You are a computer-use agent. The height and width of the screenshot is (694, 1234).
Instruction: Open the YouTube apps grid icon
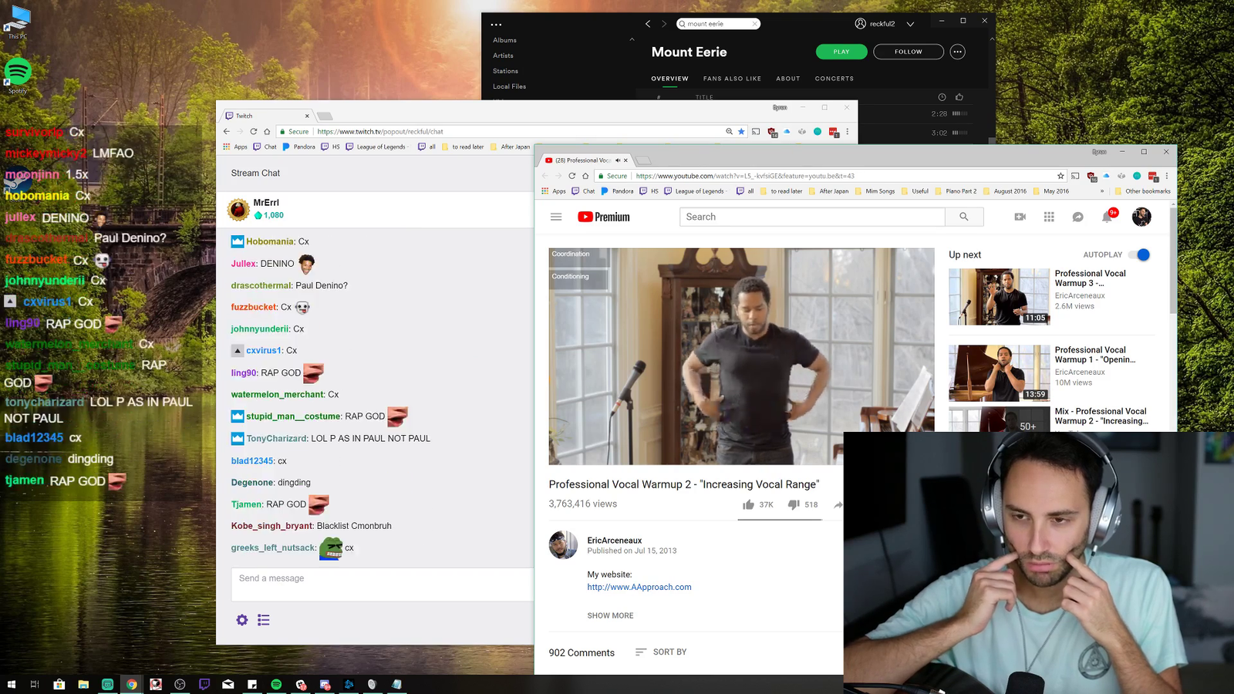click(1049, 217)
